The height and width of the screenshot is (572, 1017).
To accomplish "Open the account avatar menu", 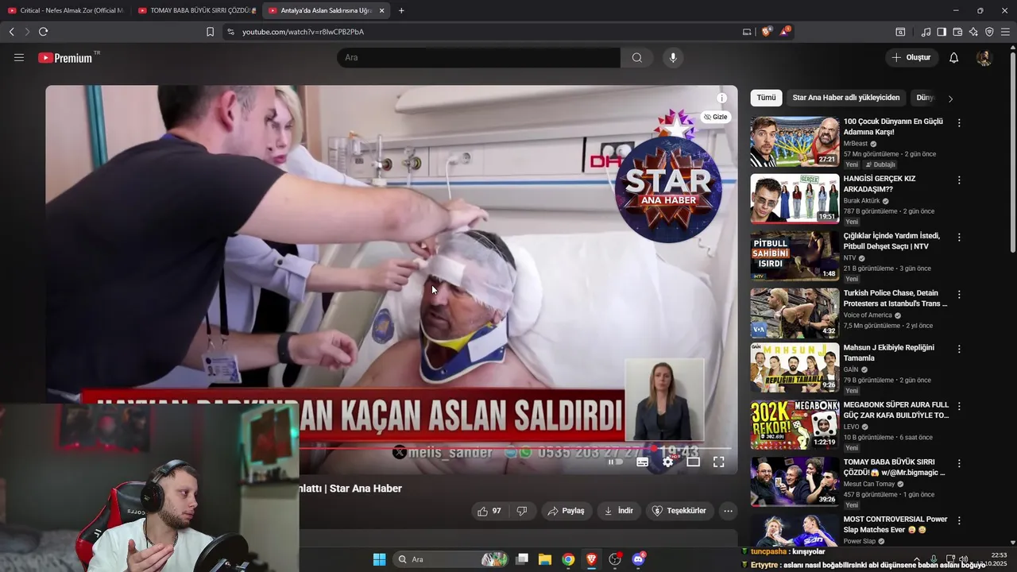I will [x=984, y=57].
